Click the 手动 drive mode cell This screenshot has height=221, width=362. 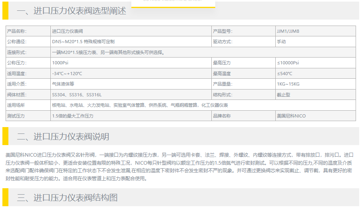click(281, 42)
